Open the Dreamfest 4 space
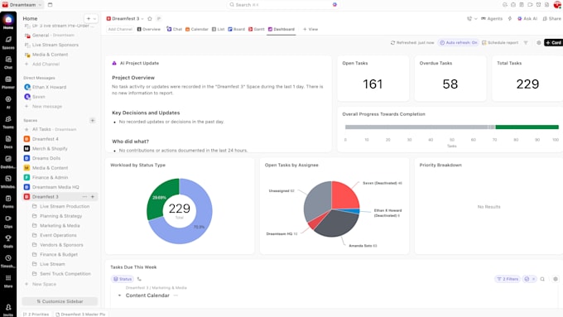 (x=45, y=139)
